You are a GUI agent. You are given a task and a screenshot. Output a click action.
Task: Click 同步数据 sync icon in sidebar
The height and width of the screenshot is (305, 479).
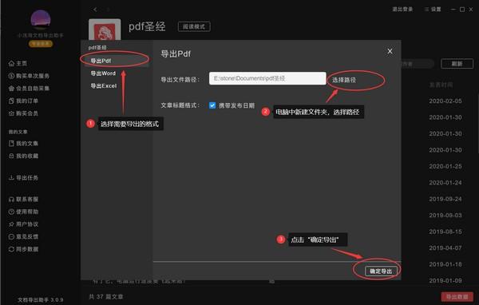click(x=11, y=249)
